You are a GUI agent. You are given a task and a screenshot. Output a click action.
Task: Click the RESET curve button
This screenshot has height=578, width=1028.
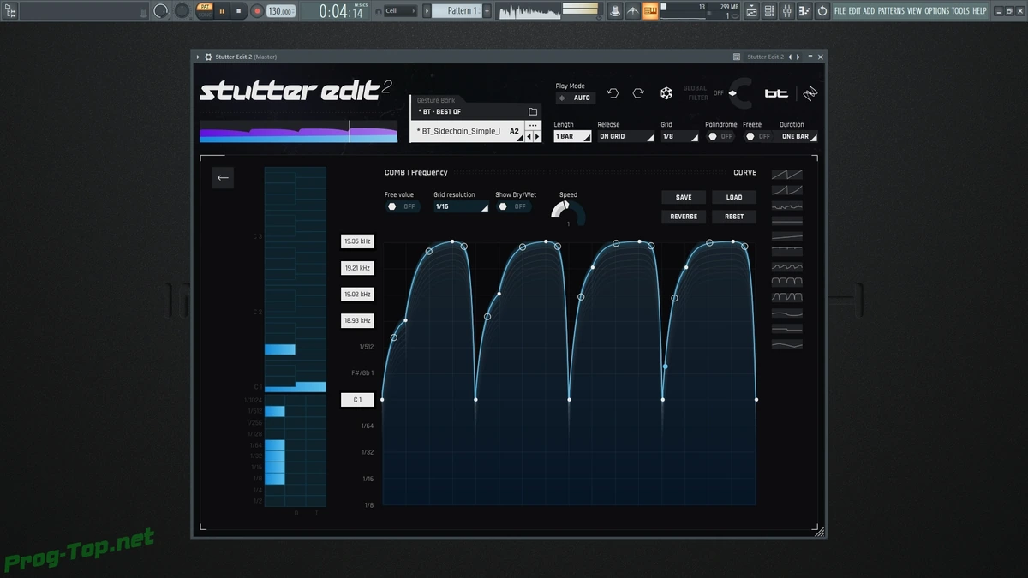(x=734, y=217)
